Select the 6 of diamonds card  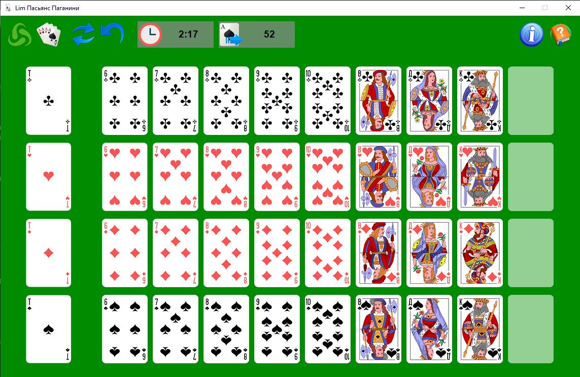[x=125, y=253]
